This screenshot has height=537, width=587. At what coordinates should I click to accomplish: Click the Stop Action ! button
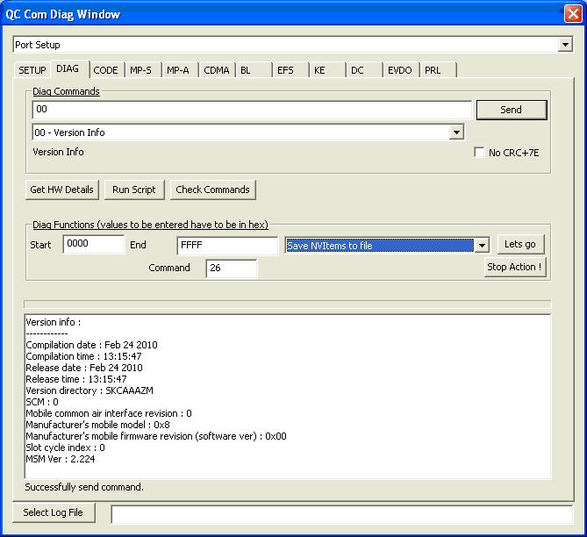click(515, 267)
